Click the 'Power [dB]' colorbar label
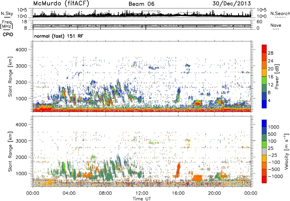290x201 pixels. (277, 77)
